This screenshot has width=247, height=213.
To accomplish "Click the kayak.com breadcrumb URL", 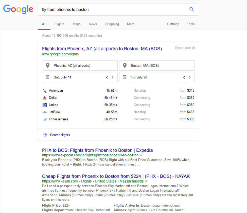I will point(93,181).
